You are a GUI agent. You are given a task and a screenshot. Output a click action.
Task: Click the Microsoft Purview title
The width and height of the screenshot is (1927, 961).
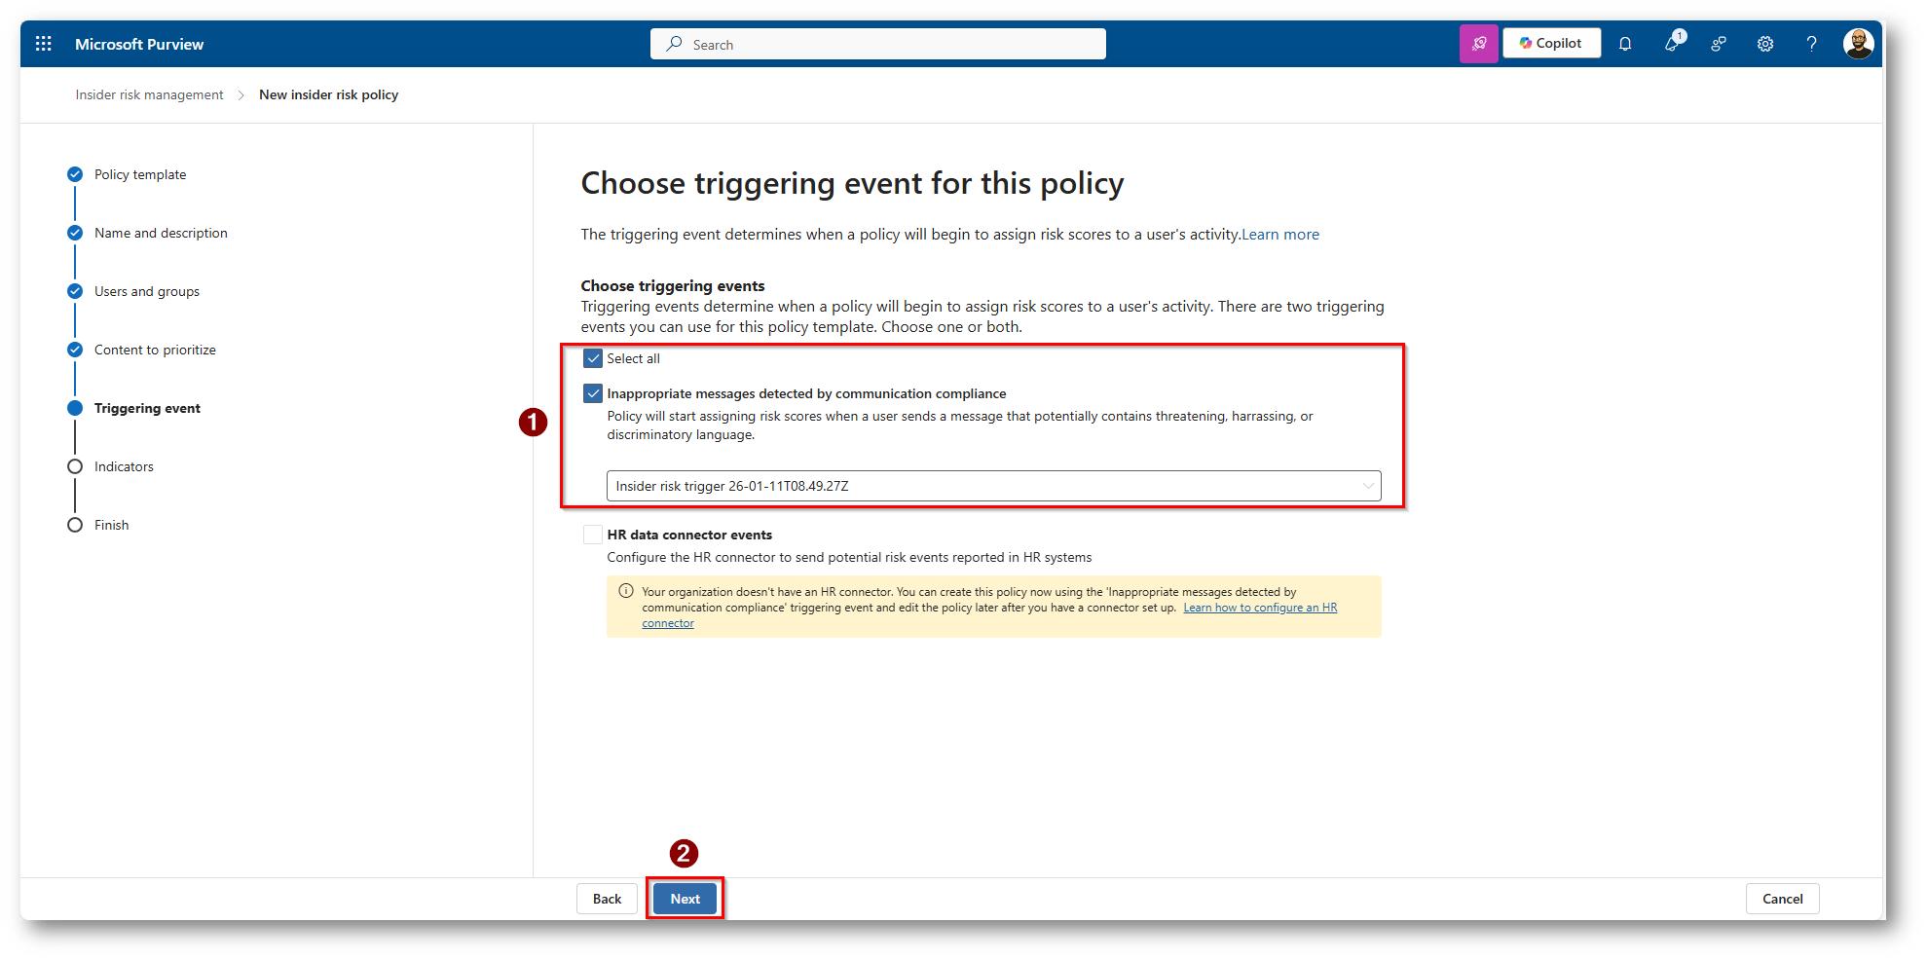(x=139, y=44)
